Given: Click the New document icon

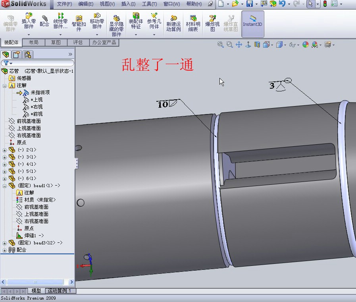Looking at the screenshot, I should (x=221, y=4).
